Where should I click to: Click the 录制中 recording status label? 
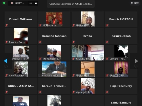20,3
